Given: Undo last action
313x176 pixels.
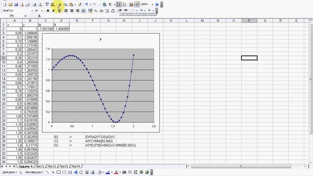Looking at the screenshot, I should point(87,4).
